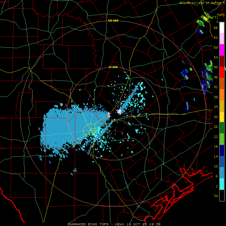Click the 22 legend value
This screenshot has height=226, width=226.
tap(216, 137)
